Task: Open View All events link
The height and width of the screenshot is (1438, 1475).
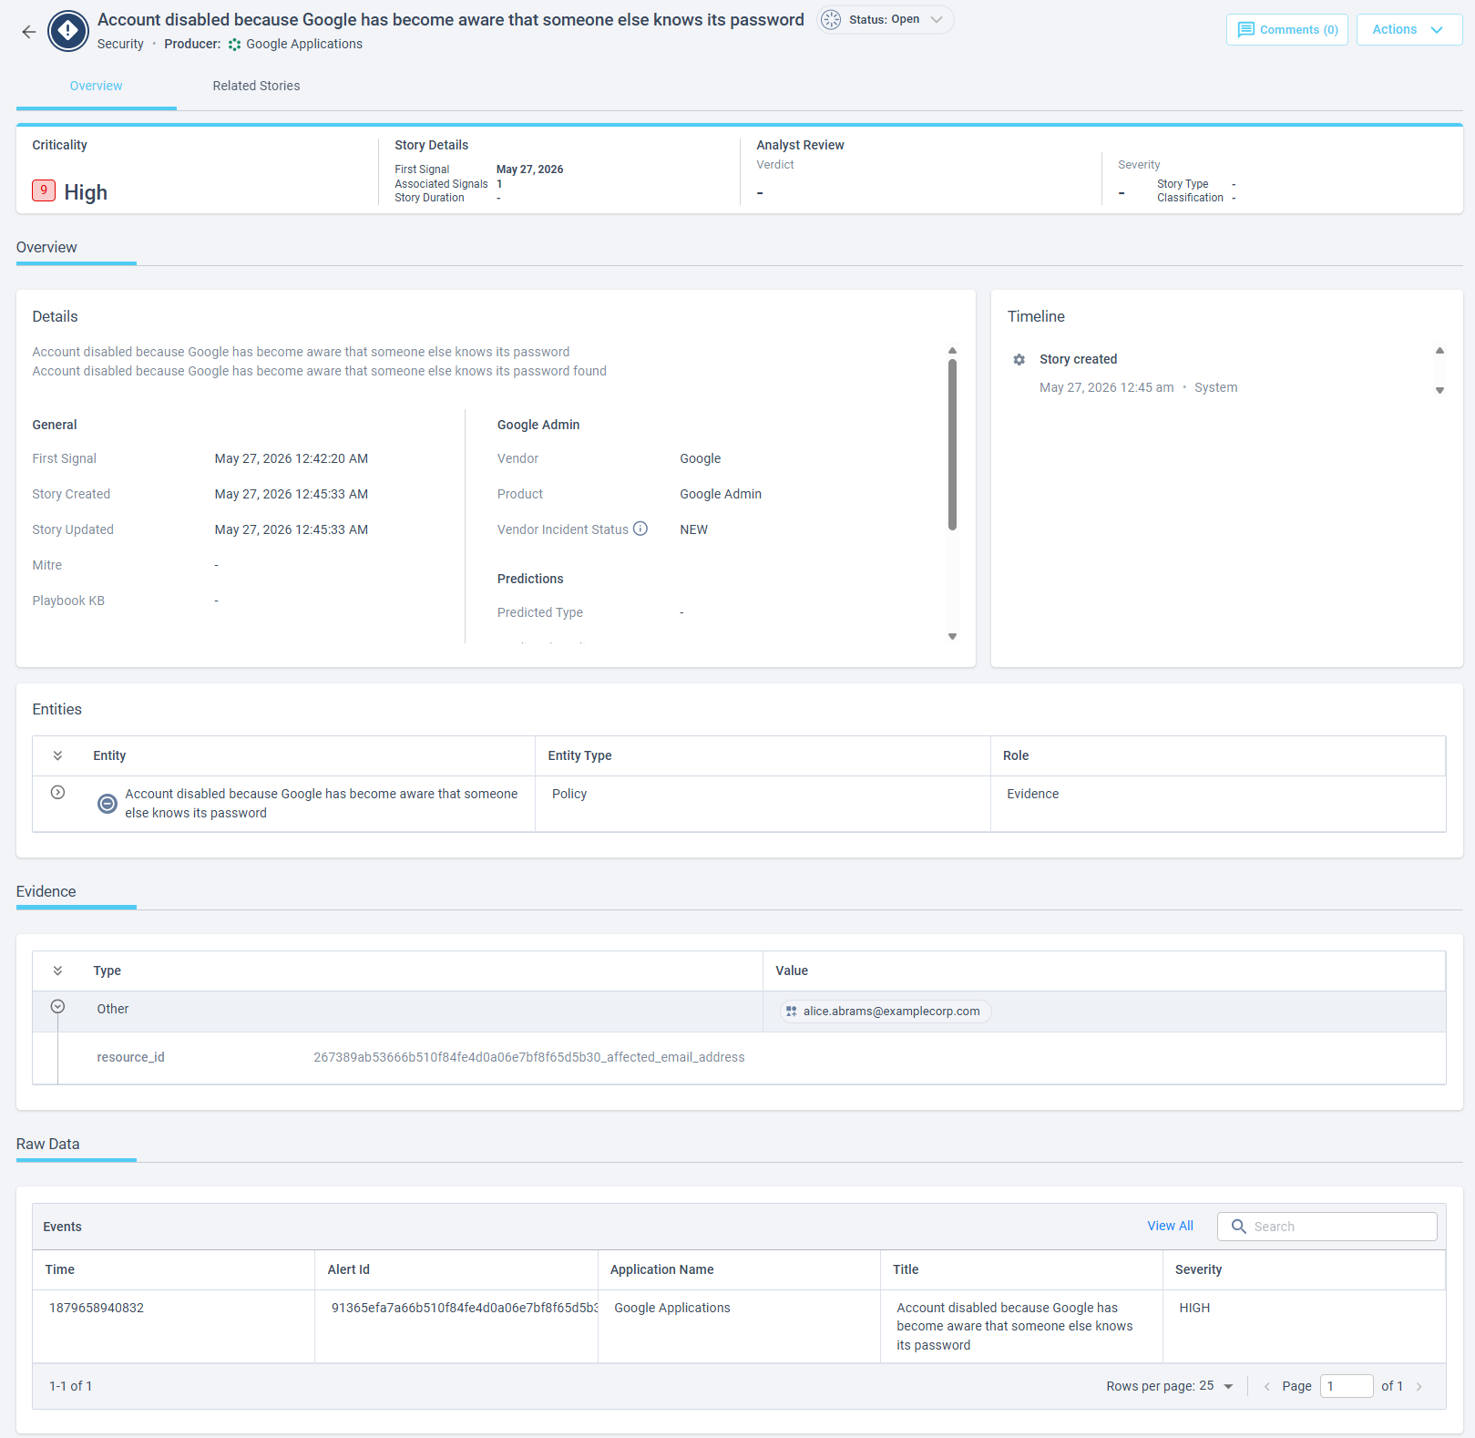Action: pos(1170,1226)
